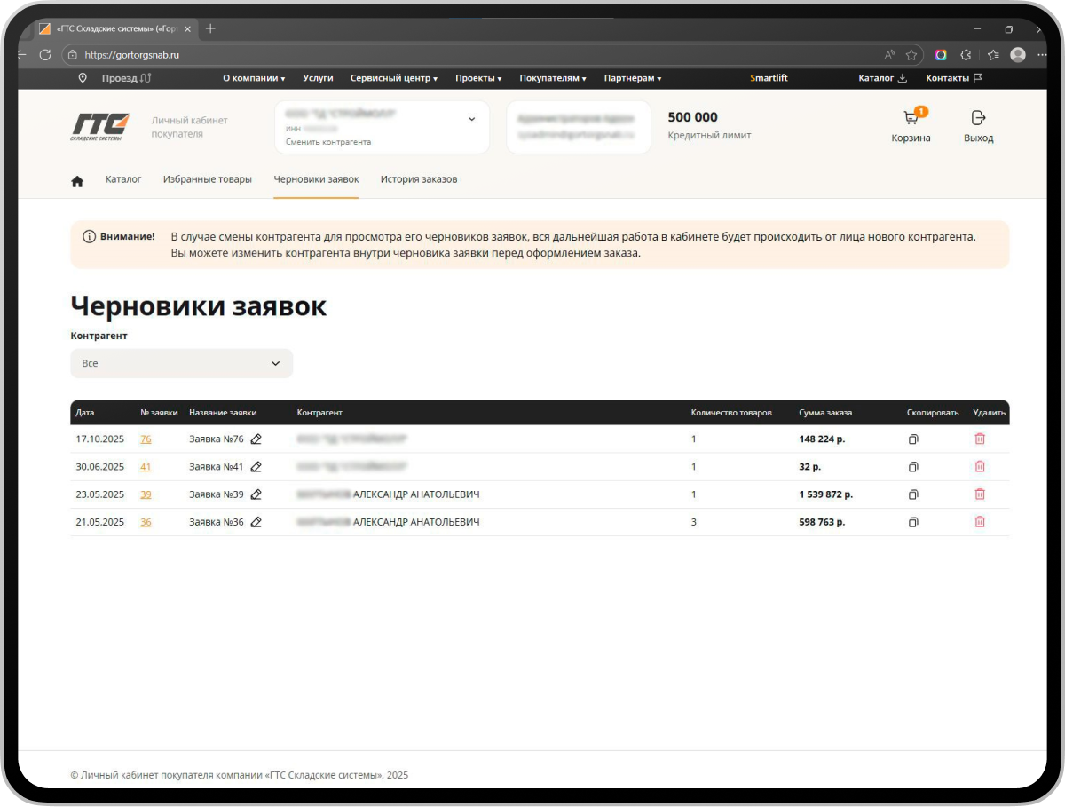This screenshot has width=1065, height=807.
Task: Open the Избранные товары tab
Action: coord(208,179)
